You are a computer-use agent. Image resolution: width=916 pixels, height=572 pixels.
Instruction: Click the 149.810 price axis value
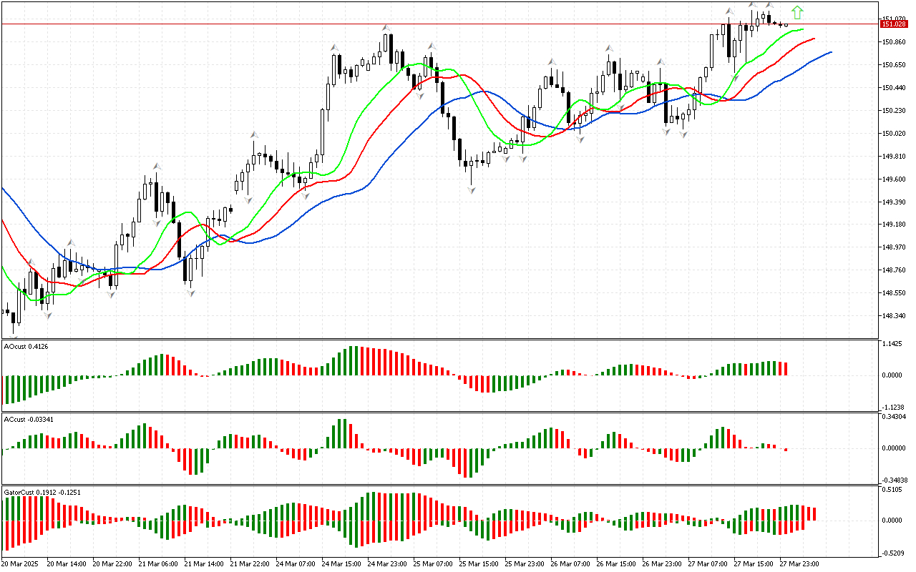tap(895, 157)
